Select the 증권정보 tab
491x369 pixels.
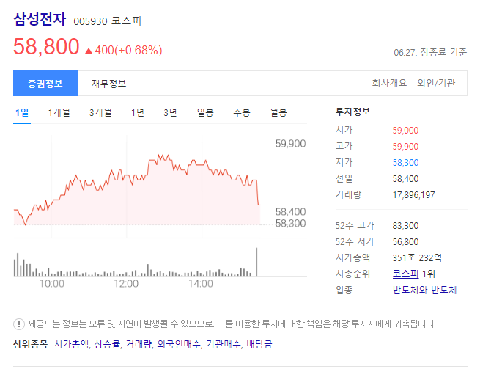tap(45, 84)
